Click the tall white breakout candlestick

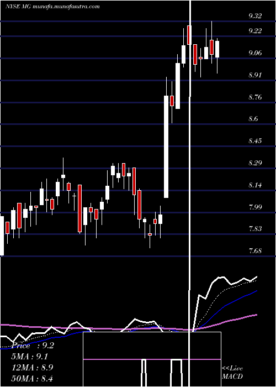[x=166, y=147]
